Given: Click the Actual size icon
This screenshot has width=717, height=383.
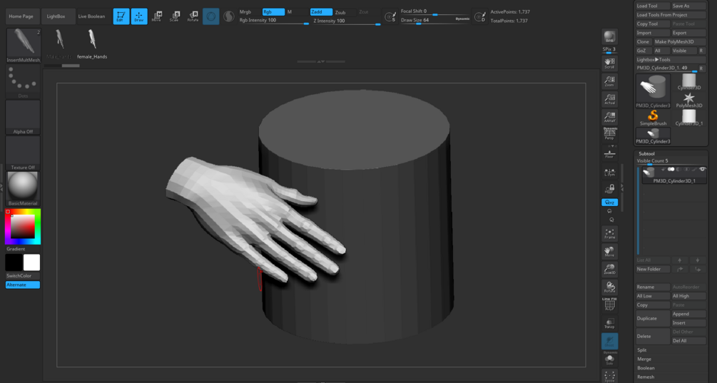Looking at the screenshot, I should click(609, 98).
